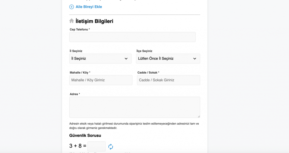Focus the answer box after 3 + 8 =
The height and width of the screenshot is (153, 289).
[97, 146]
